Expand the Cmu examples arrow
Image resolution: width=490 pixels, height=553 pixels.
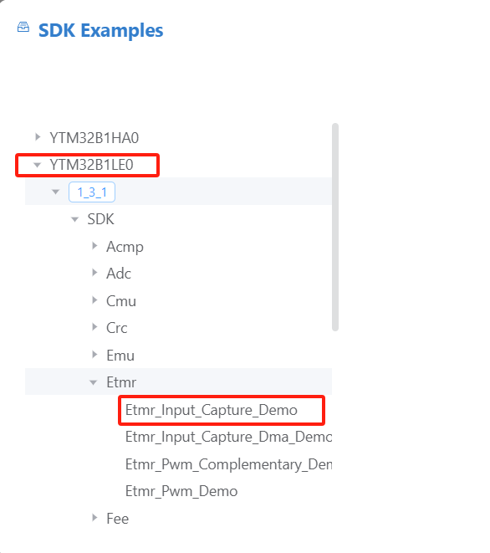point(94,300)
